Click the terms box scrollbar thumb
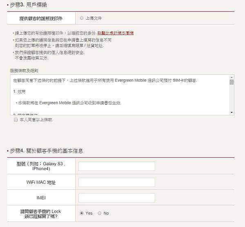 [x=232, y=82]
